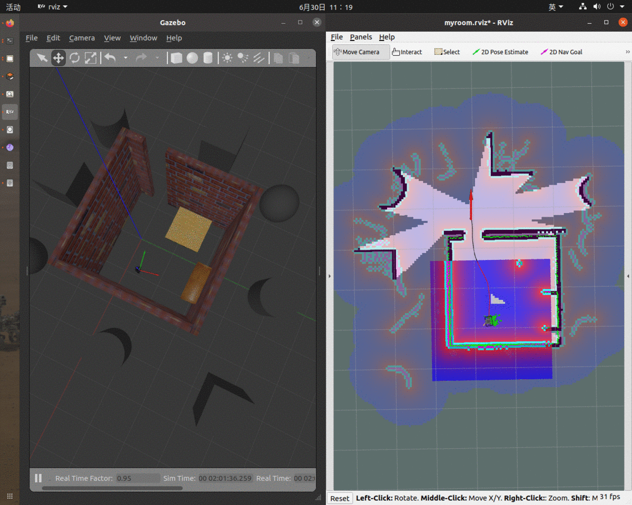
Task: Add a point light in Gazebo
Action: point(227,58)
